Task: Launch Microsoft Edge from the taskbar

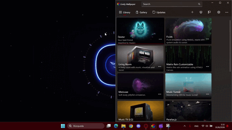Action: click(x=116, y=126)
